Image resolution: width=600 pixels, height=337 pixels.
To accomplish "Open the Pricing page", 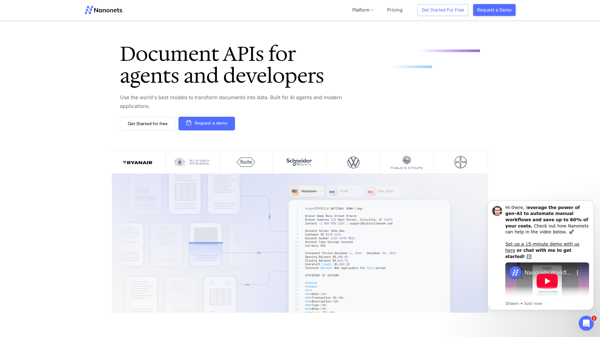I will pos(395,10).
